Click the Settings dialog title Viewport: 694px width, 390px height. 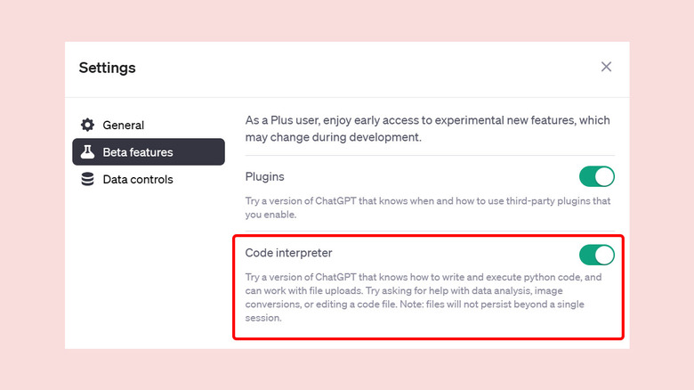tap(107, 68)
